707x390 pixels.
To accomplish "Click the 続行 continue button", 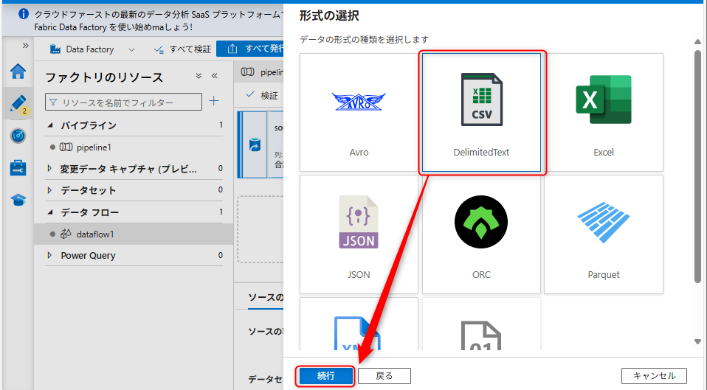I will (325, 375).
